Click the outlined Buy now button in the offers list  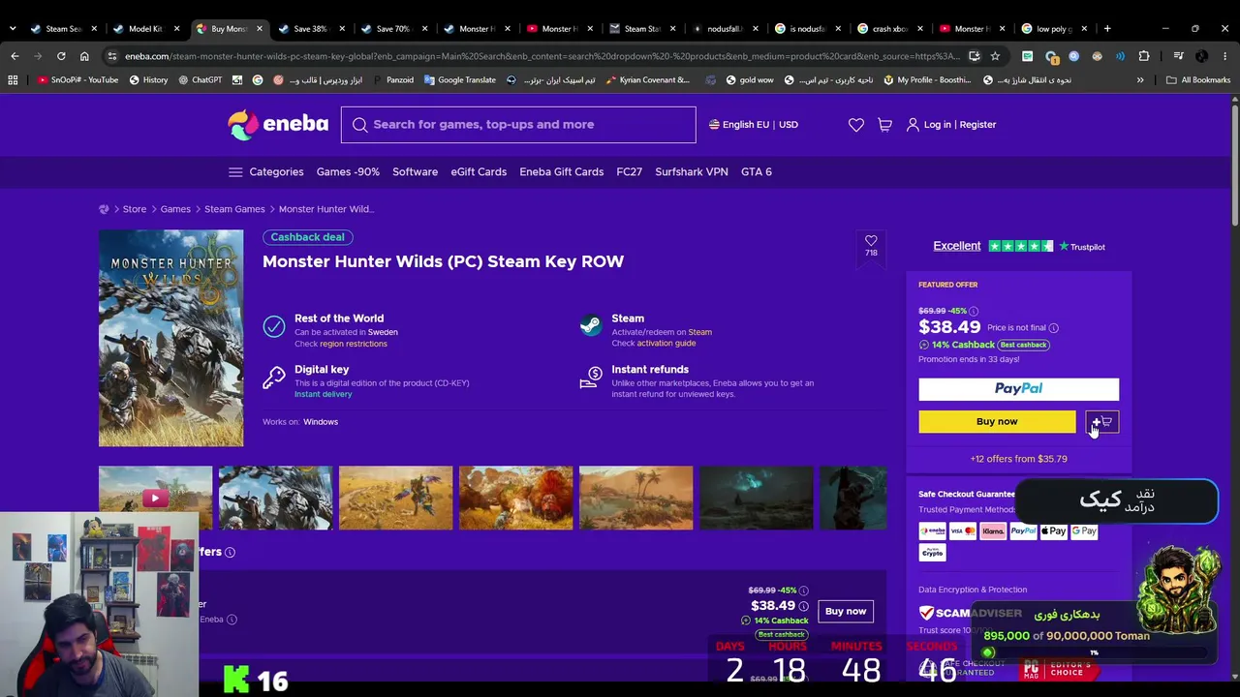846,612
